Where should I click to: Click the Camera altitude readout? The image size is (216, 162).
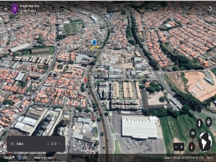[x=172, y=157]
